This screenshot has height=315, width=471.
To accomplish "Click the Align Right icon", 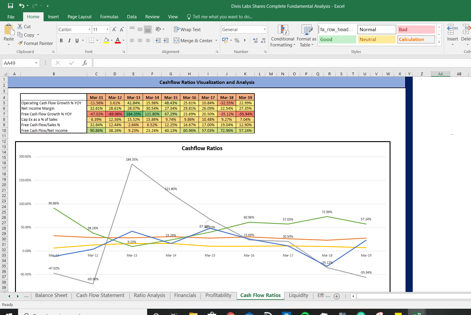I will pos(148,40).
